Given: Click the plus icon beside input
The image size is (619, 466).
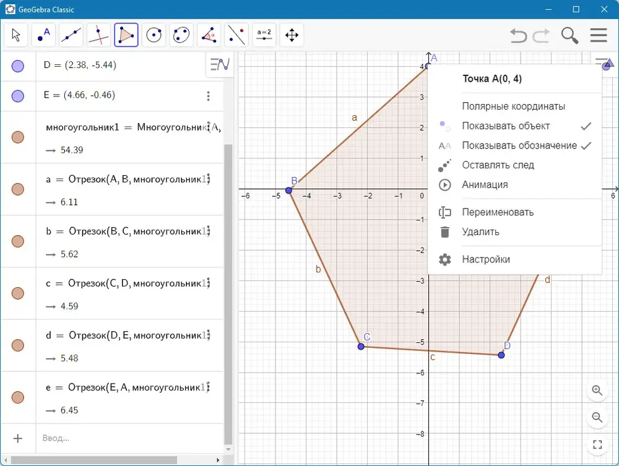Looking at the screenshot, I should 18,438.
